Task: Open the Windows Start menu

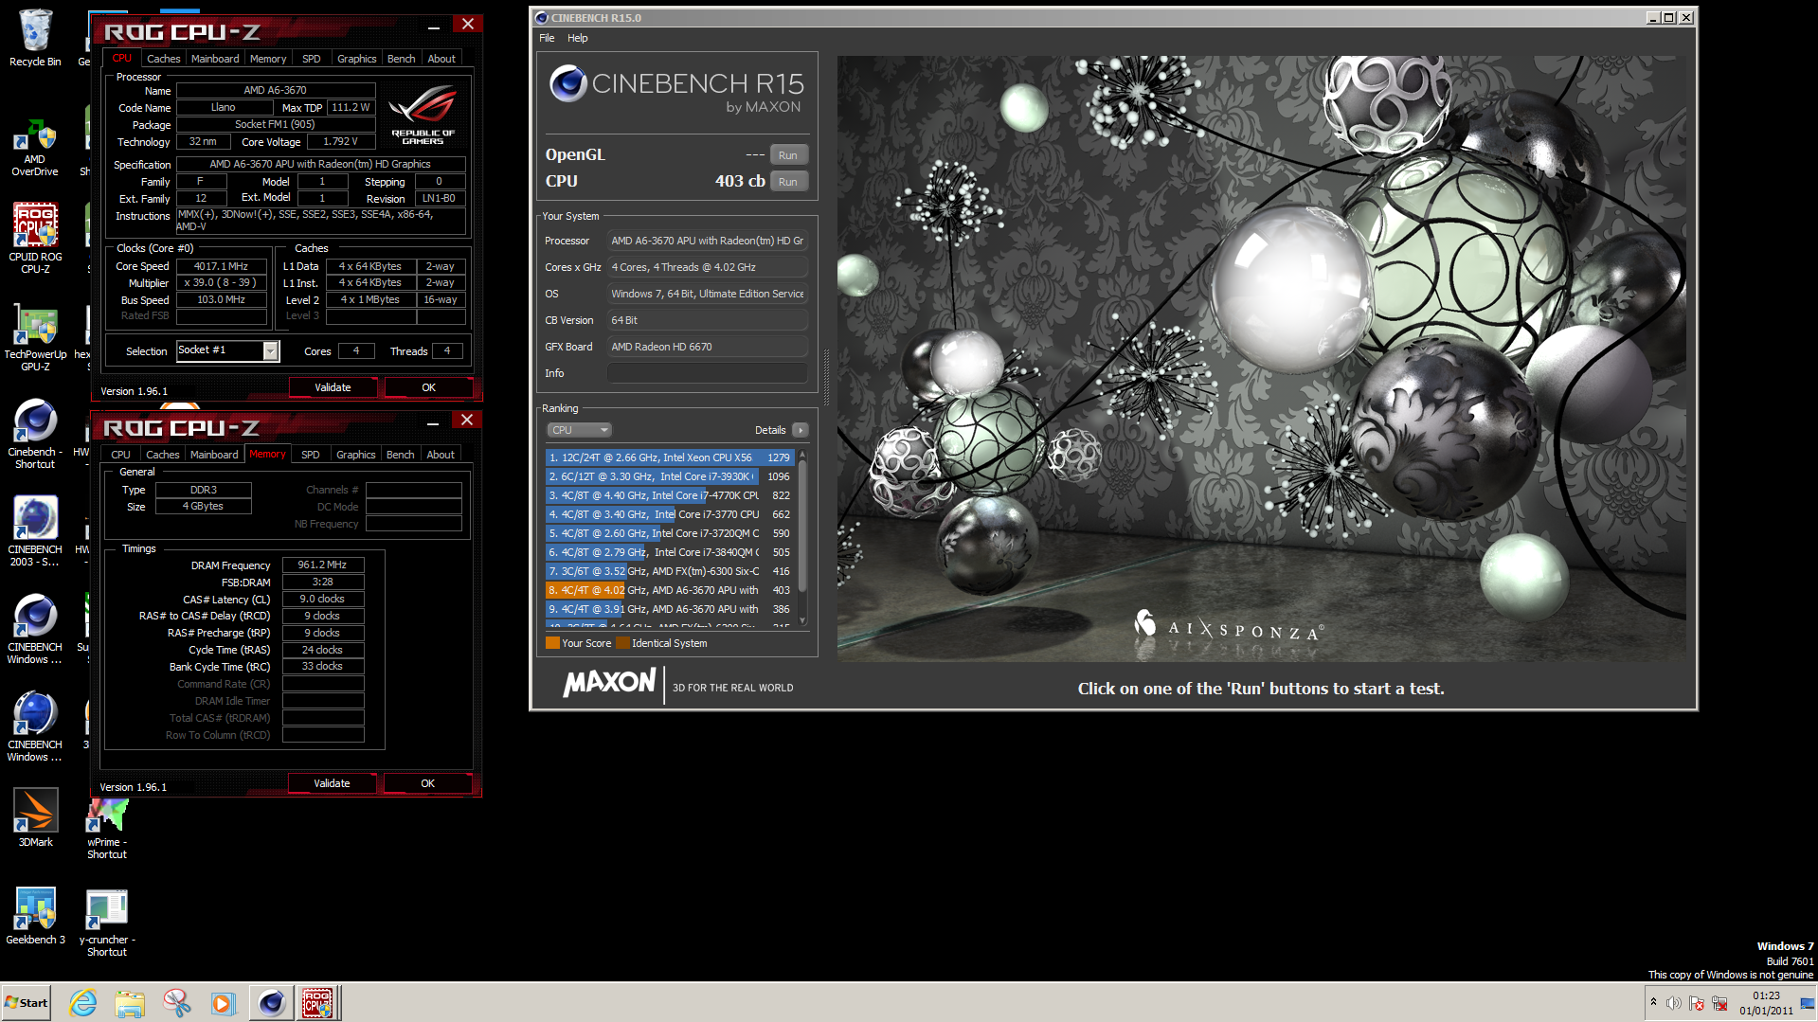Action: click(x=27, y=1002)
